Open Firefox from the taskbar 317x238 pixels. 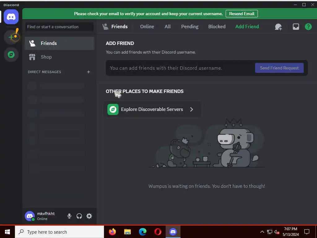click(112, 232)
